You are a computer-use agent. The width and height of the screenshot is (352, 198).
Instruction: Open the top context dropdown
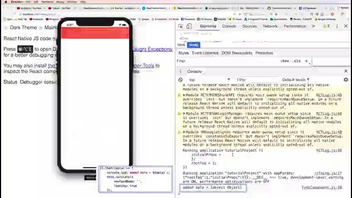pyautogui.click(x=209, y=80)
